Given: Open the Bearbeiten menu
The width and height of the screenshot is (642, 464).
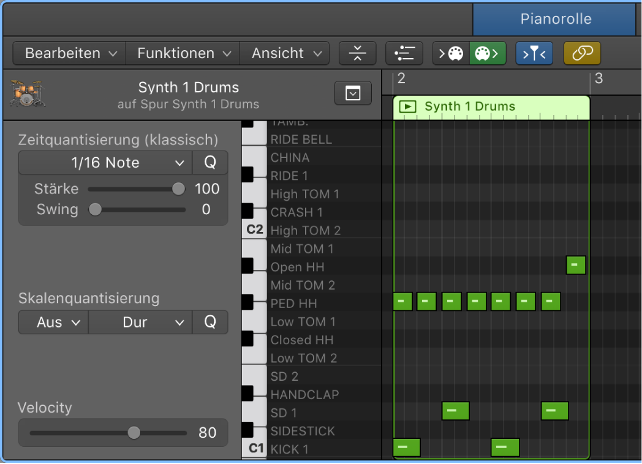Looking at the screenshot, I should pos(69,53).
